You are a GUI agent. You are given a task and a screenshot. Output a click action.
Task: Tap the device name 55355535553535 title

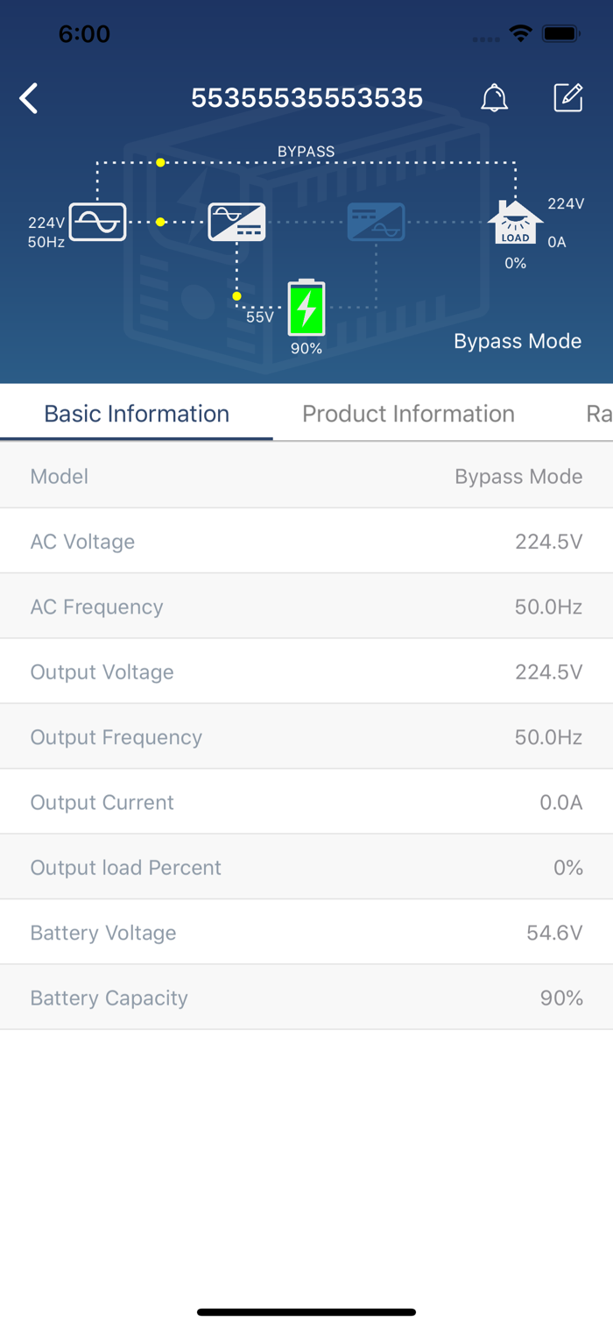click(x=307, y=98)
